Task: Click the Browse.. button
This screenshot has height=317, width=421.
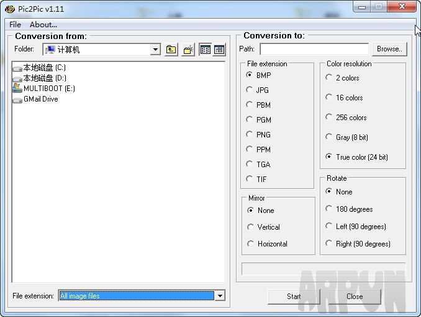Action: (x=389, y=49)
